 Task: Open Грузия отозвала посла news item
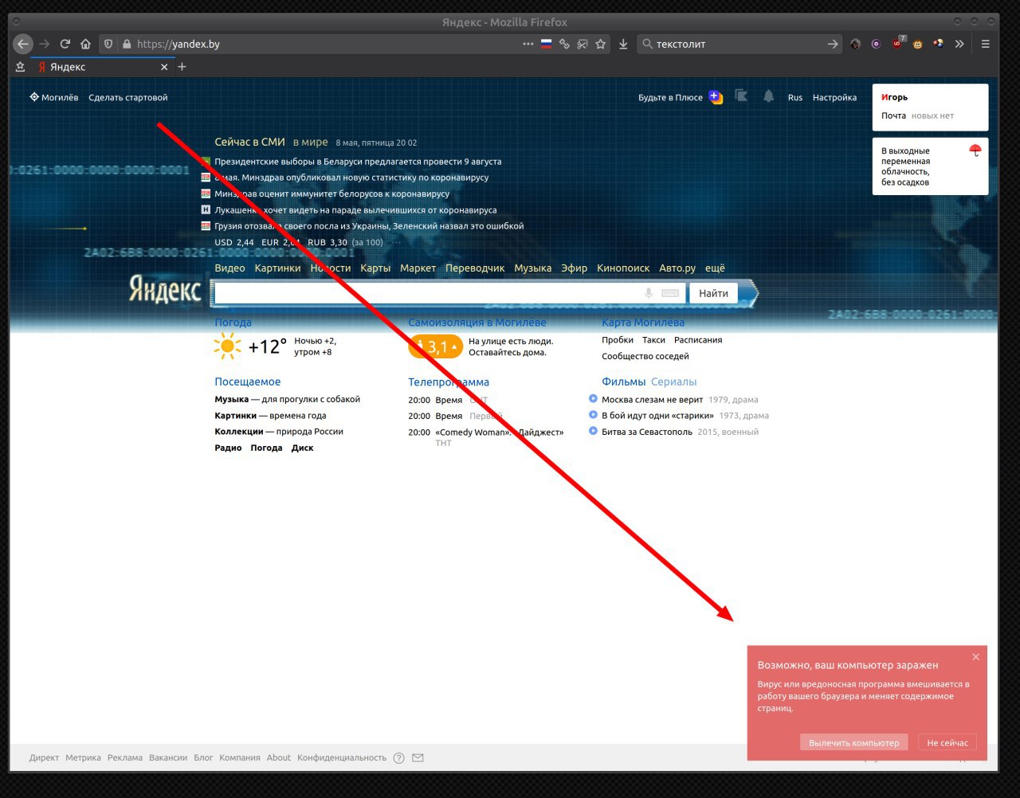tap(369, 226)
